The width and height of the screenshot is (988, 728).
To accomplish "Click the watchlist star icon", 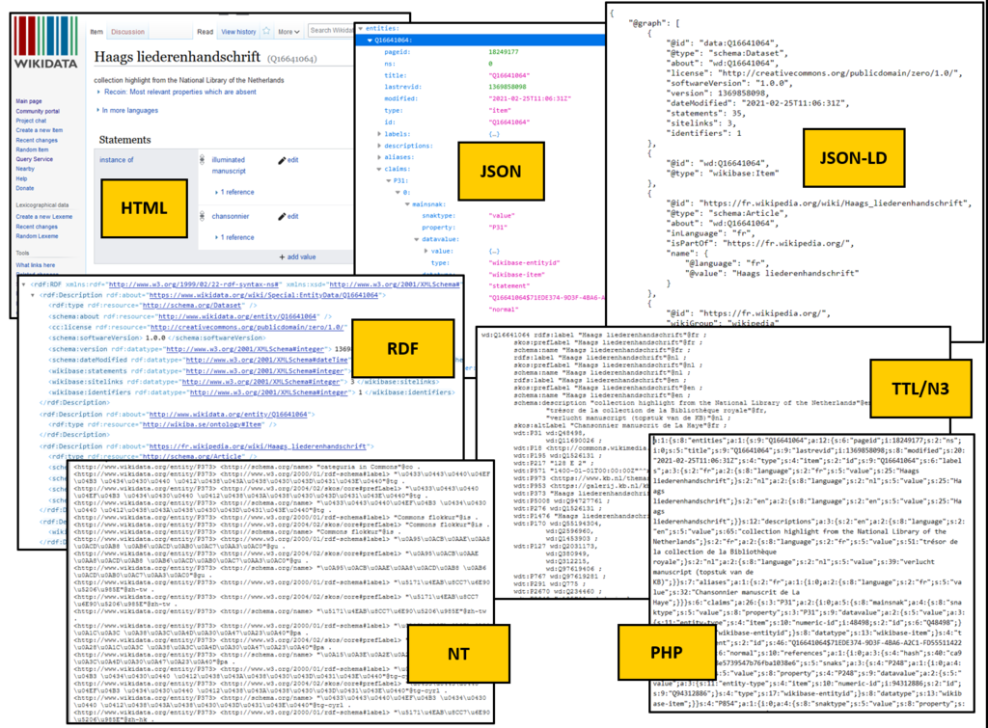I will click(x=266, y=32).
